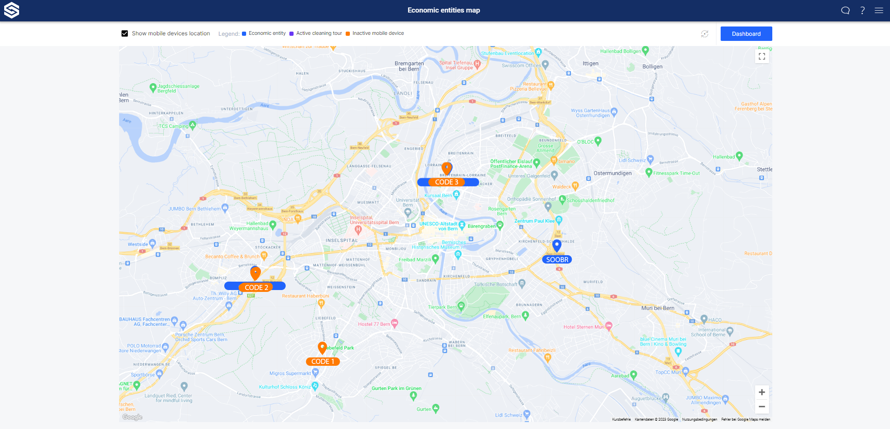Click Migros Supermarkt map pin
Image resolution: width=890 pixels, height=429 pixels.
[315, 372]
